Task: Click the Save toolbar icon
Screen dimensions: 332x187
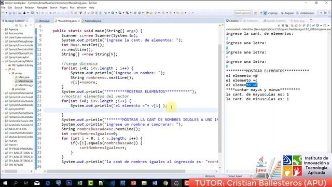Action: click(10, 13)
